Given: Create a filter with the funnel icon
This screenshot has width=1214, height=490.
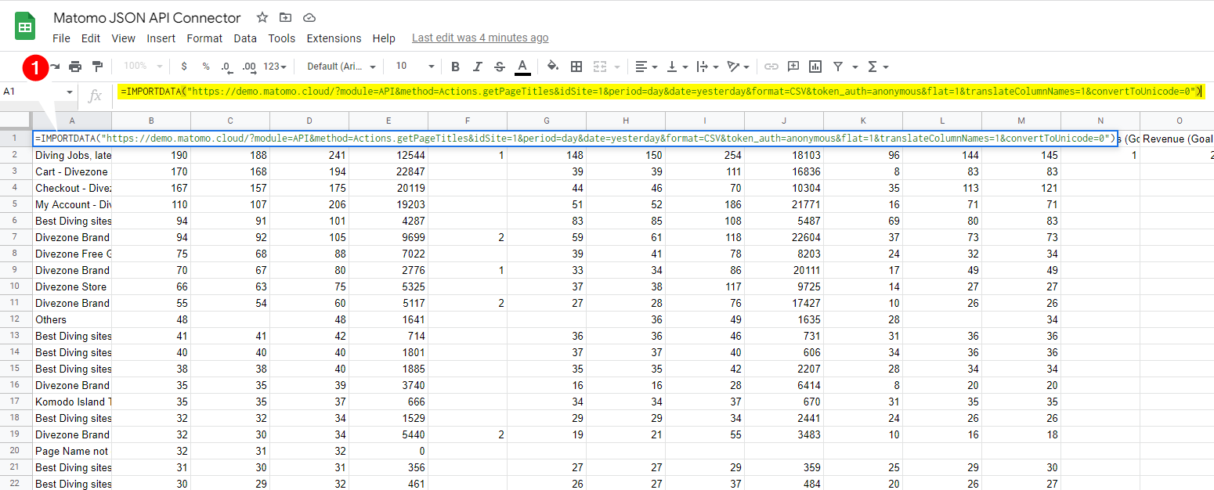Looking at the screenshot, I should click(x=838, y=67).
